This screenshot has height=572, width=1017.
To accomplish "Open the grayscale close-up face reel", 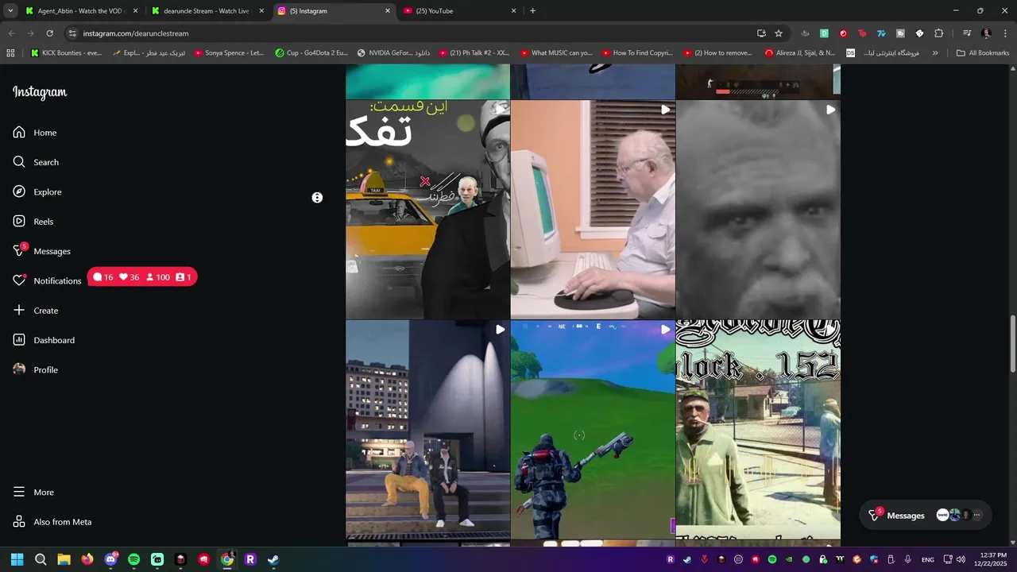I will (x=758, y=210).
